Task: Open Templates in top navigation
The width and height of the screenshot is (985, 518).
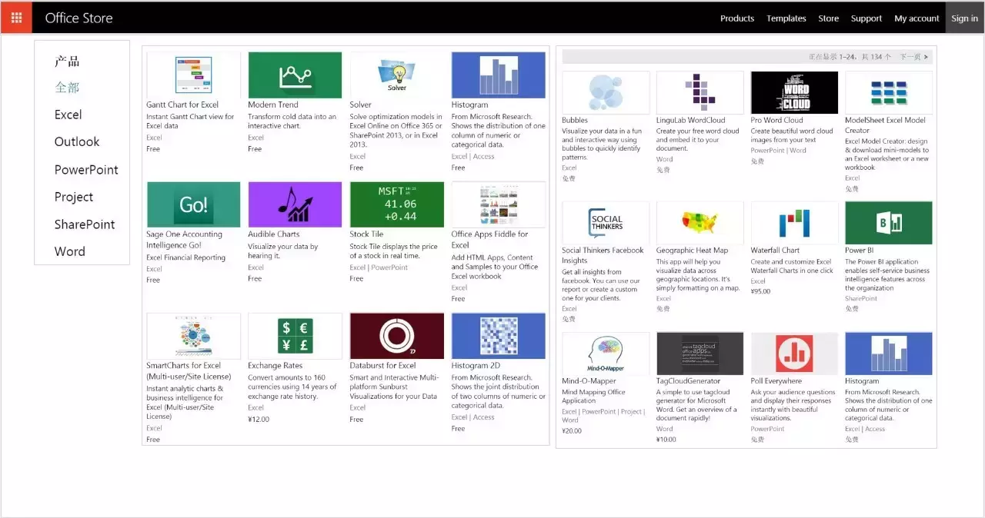Action: [x=786, y=18]
